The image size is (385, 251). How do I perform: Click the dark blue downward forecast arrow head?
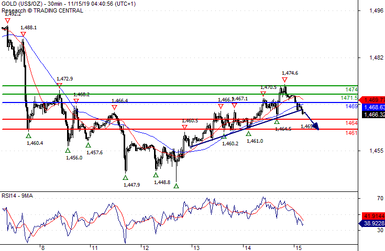(316, 127)
